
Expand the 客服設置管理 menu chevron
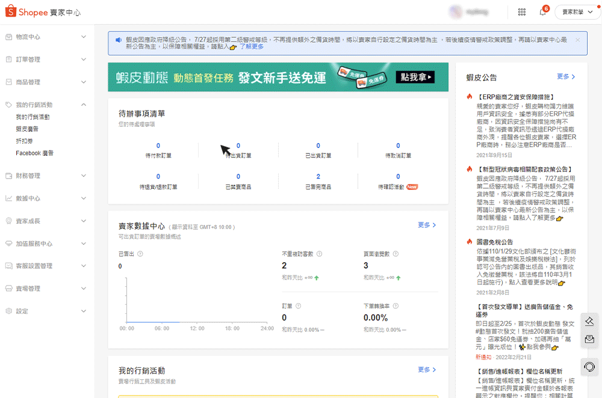(x=84, y=266)
